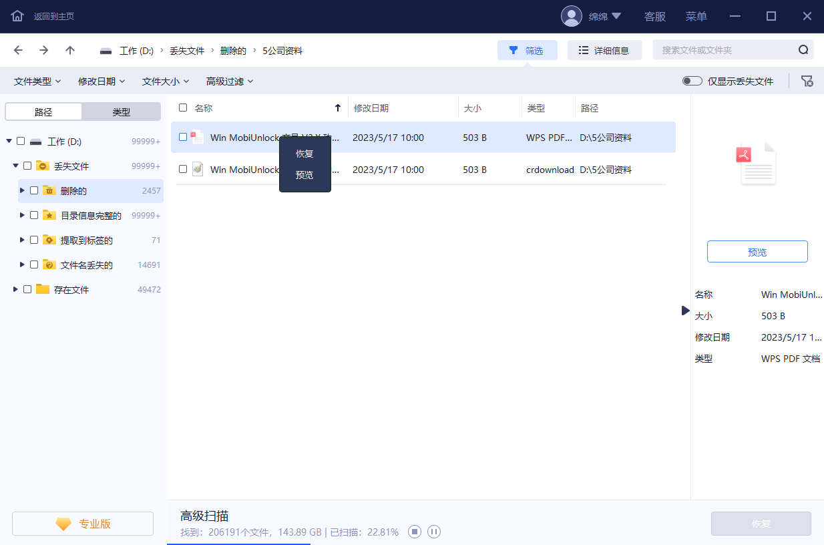Image resolution: width=824 pixels, height=545 pixels.
Task: Check the 文件名丢失的 tree checkbox
Action: pos(34,264)
